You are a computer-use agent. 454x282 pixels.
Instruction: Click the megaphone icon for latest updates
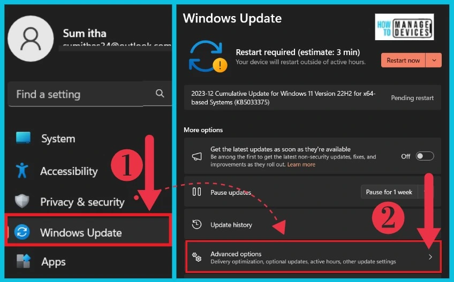(197, 157)
